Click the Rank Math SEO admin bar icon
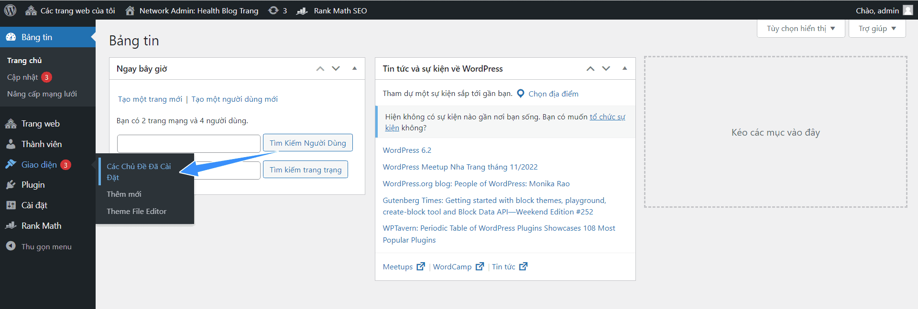This screenshot has height=309, width=918. (302, 11)
